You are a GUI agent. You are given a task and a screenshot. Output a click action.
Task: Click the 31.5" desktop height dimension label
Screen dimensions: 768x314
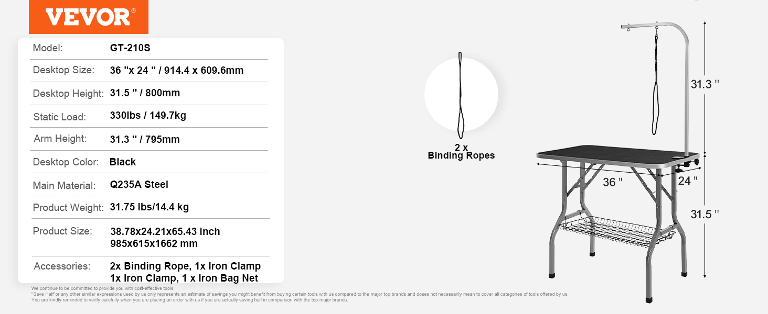(x=704, y=214)
